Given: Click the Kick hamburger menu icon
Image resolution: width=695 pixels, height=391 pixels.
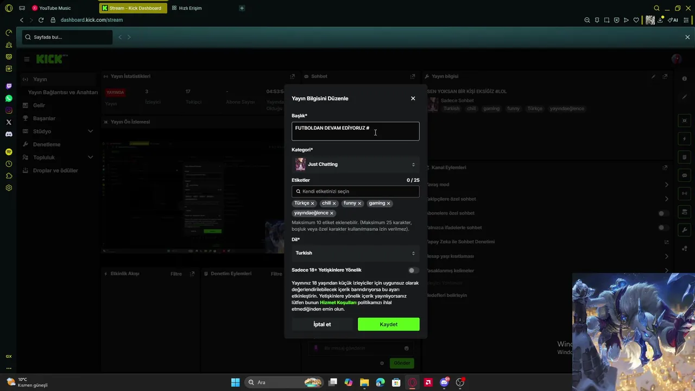Looking at the screenshot, I should point(27,59).
